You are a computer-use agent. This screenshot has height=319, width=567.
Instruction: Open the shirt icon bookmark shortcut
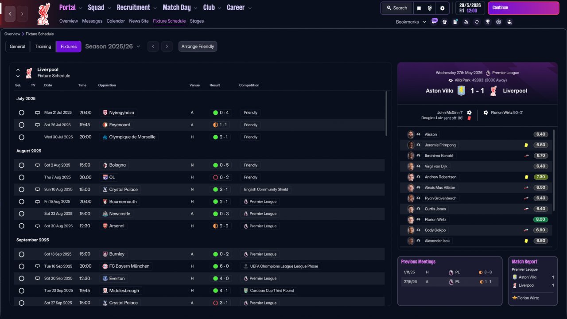[x=445, y=22]
